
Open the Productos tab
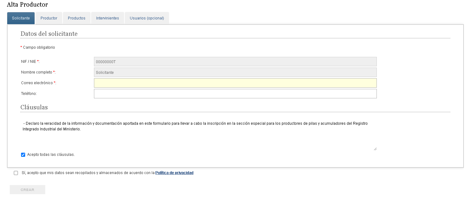[x=76, y=18]
